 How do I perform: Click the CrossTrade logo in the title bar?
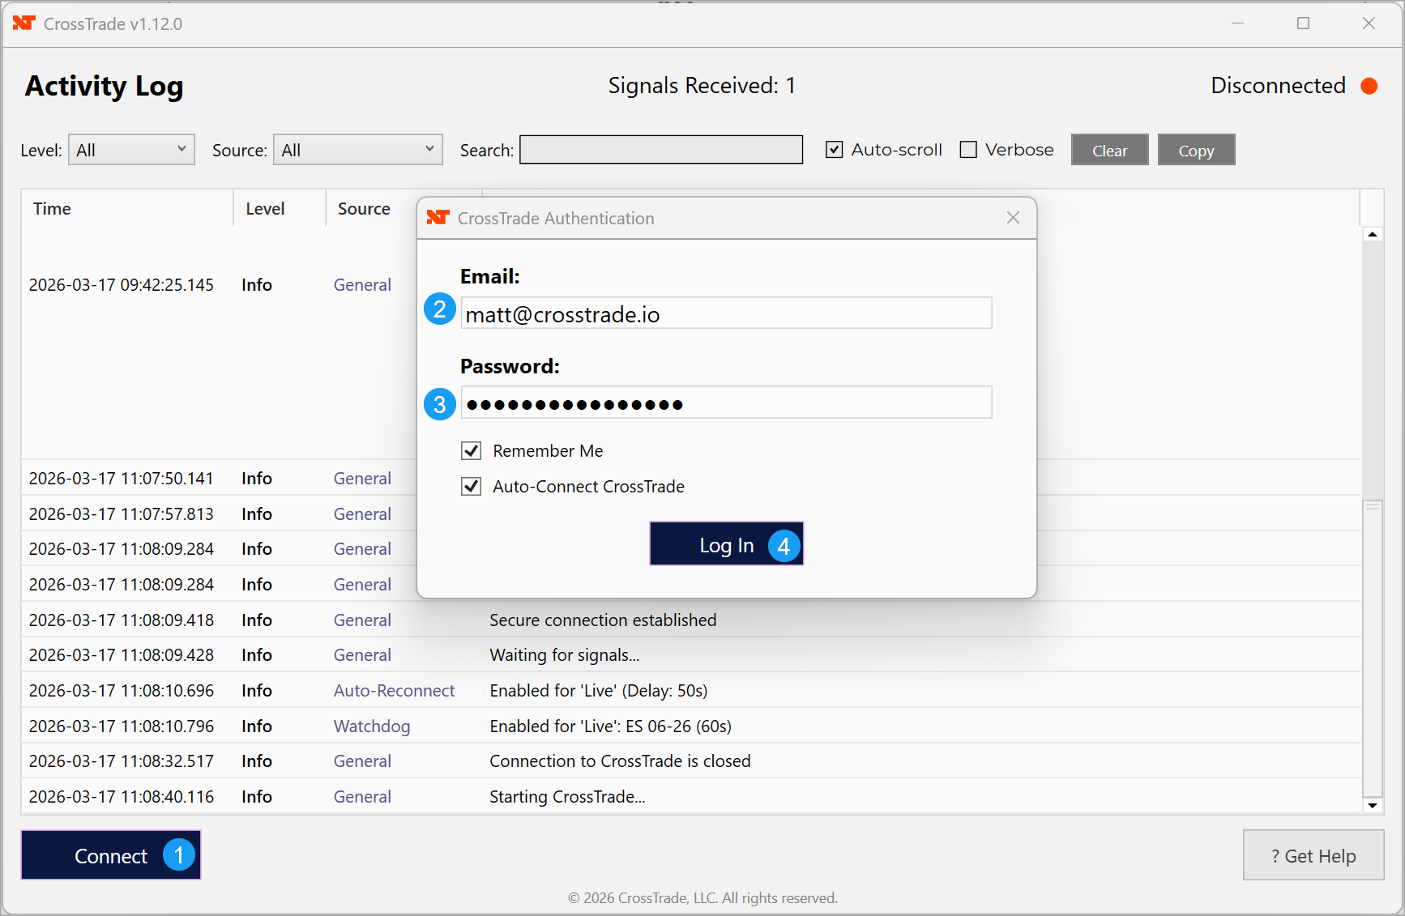pyautogui.click(x=24, y=23)
